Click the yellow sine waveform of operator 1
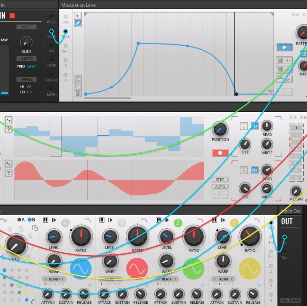Image resolution: width=307 pixels, height=306 pixels. click(250, 269)
